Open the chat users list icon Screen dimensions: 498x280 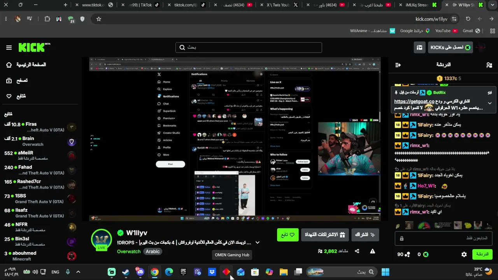pyautogui.click(x=489, y=65)
